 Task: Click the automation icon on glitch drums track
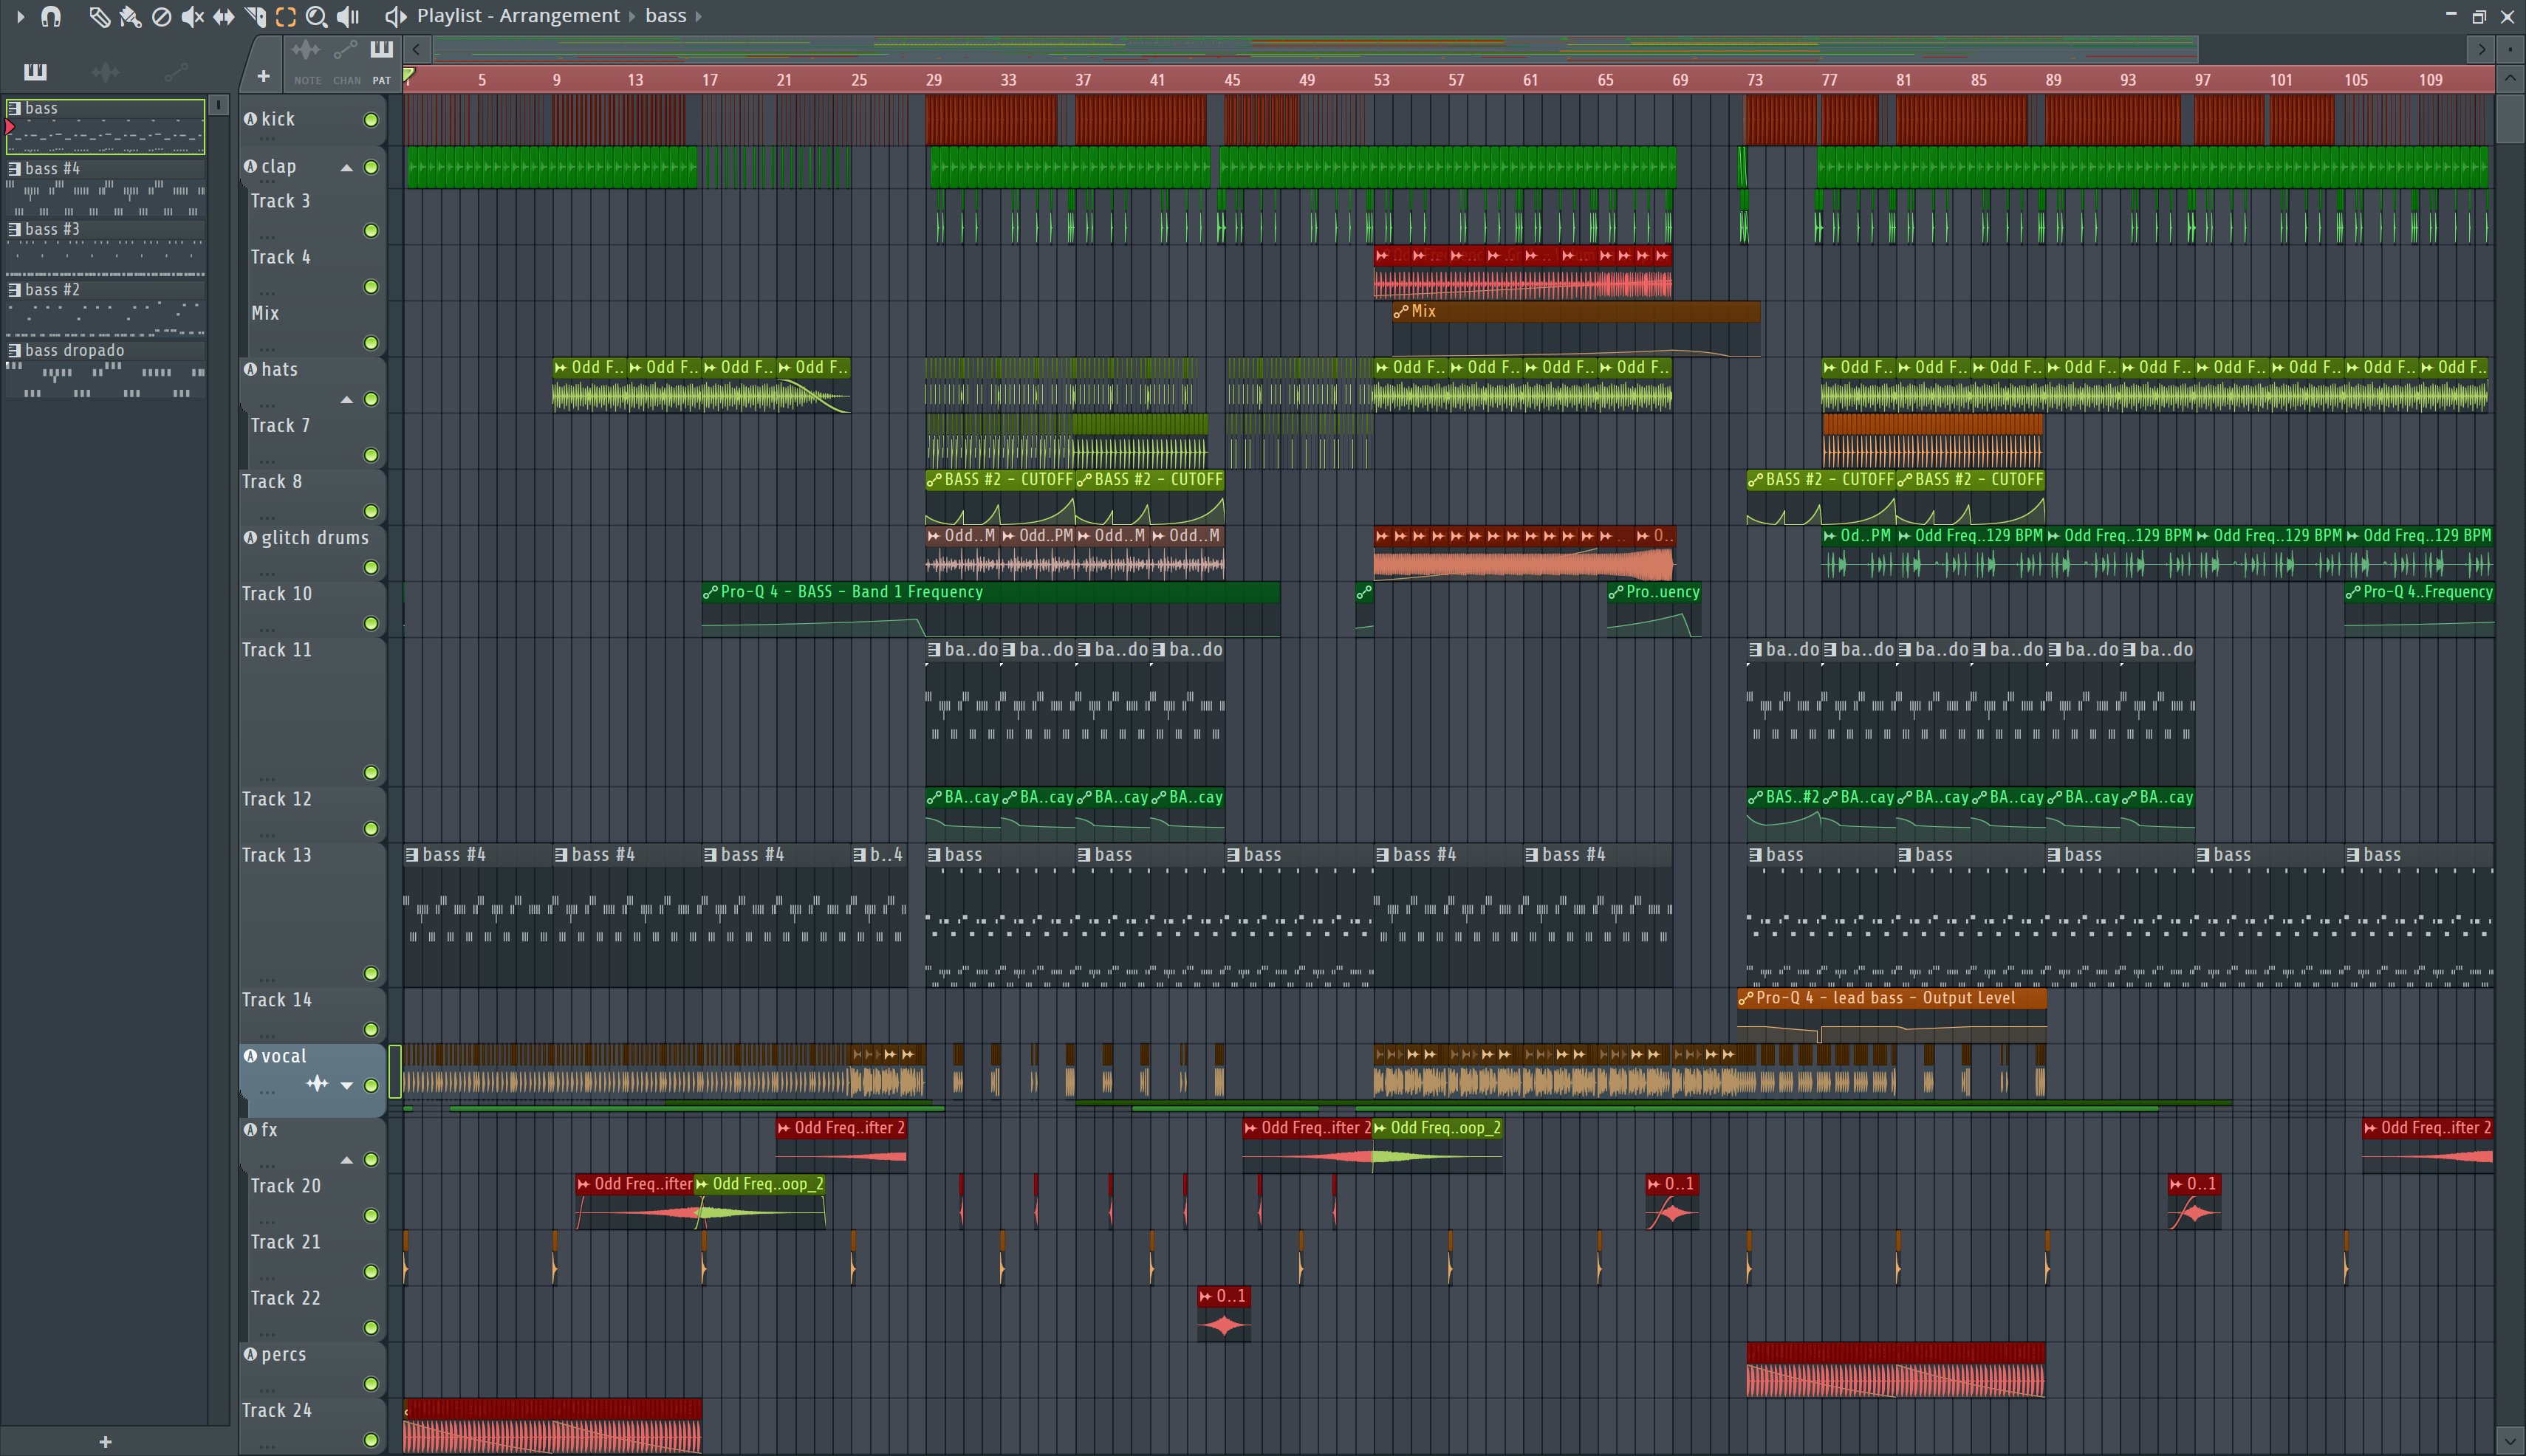point(250,537)
